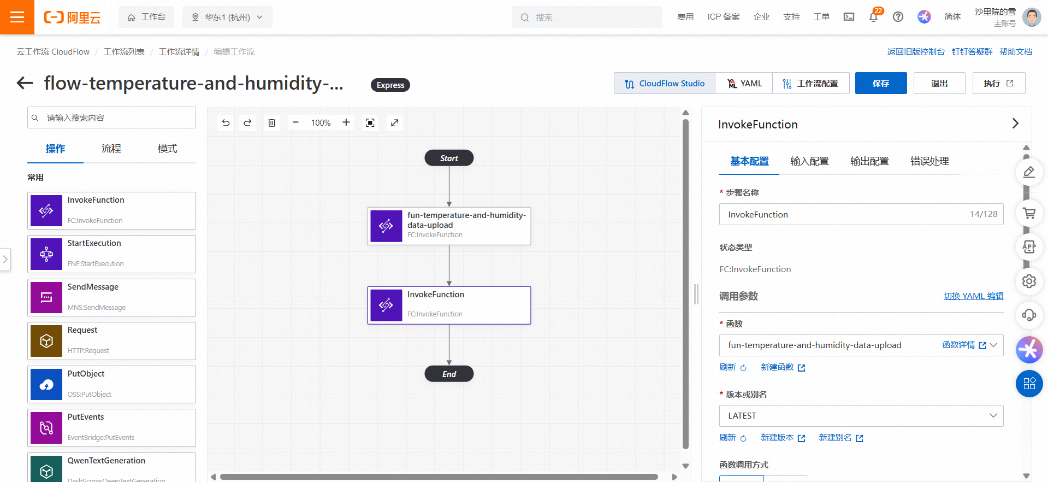Screen dimensions: 1048x482
Task: Open the 输出配置 tab
Action: (x=869, y=161)
